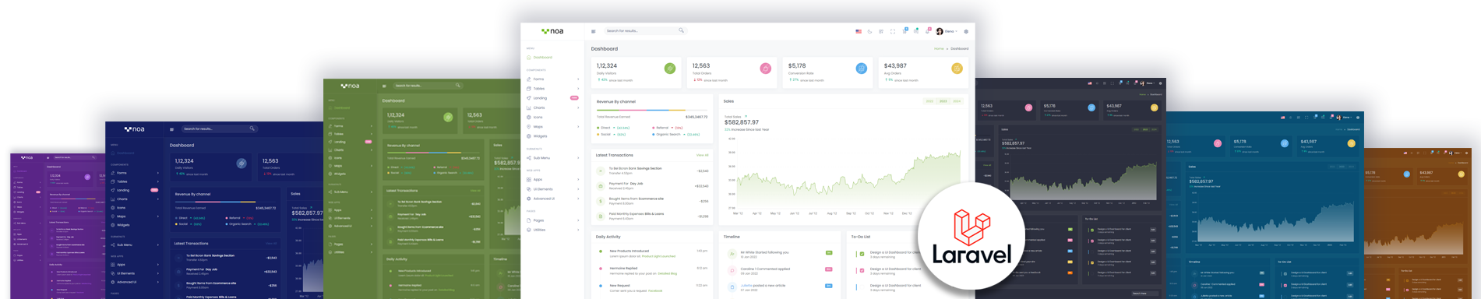Open the US flag language selector
Image resolution: width=1481 pixels, height=299 pixels.
click(859, 31)
